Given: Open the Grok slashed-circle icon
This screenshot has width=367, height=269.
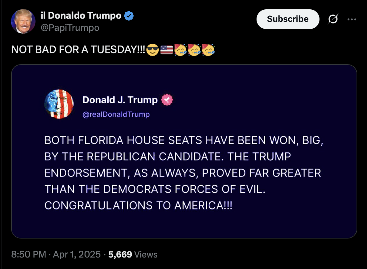Looking at the screenshot, I should coord(333,19).
